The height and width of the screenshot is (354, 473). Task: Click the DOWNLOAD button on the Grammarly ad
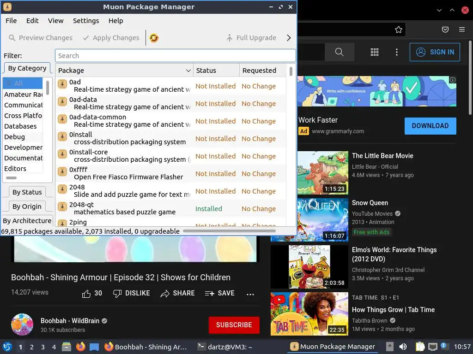click(x=430, y=126)
